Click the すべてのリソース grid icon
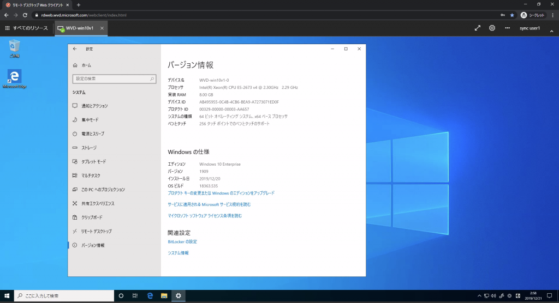The height and width of the screenshot is (303, 559). click(x=7, y=28)
